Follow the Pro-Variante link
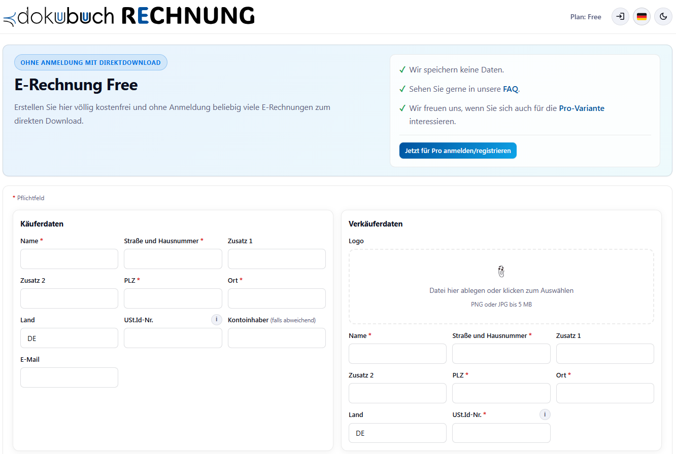The width and height of the screenshot is (676, 454). [x=582, y=108]
